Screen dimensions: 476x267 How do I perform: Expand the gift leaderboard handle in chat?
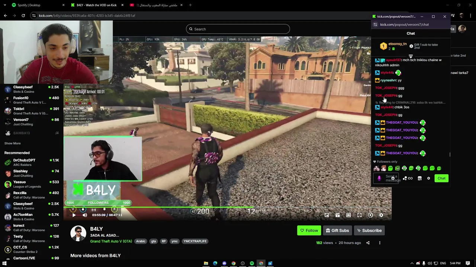coord(411,56)
